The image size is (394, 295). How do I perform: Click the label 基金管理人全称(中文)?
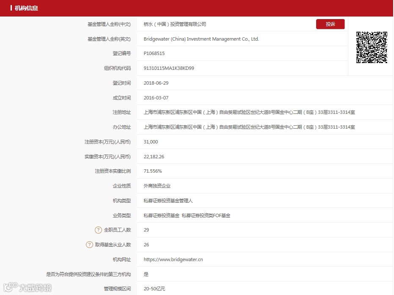109,24
